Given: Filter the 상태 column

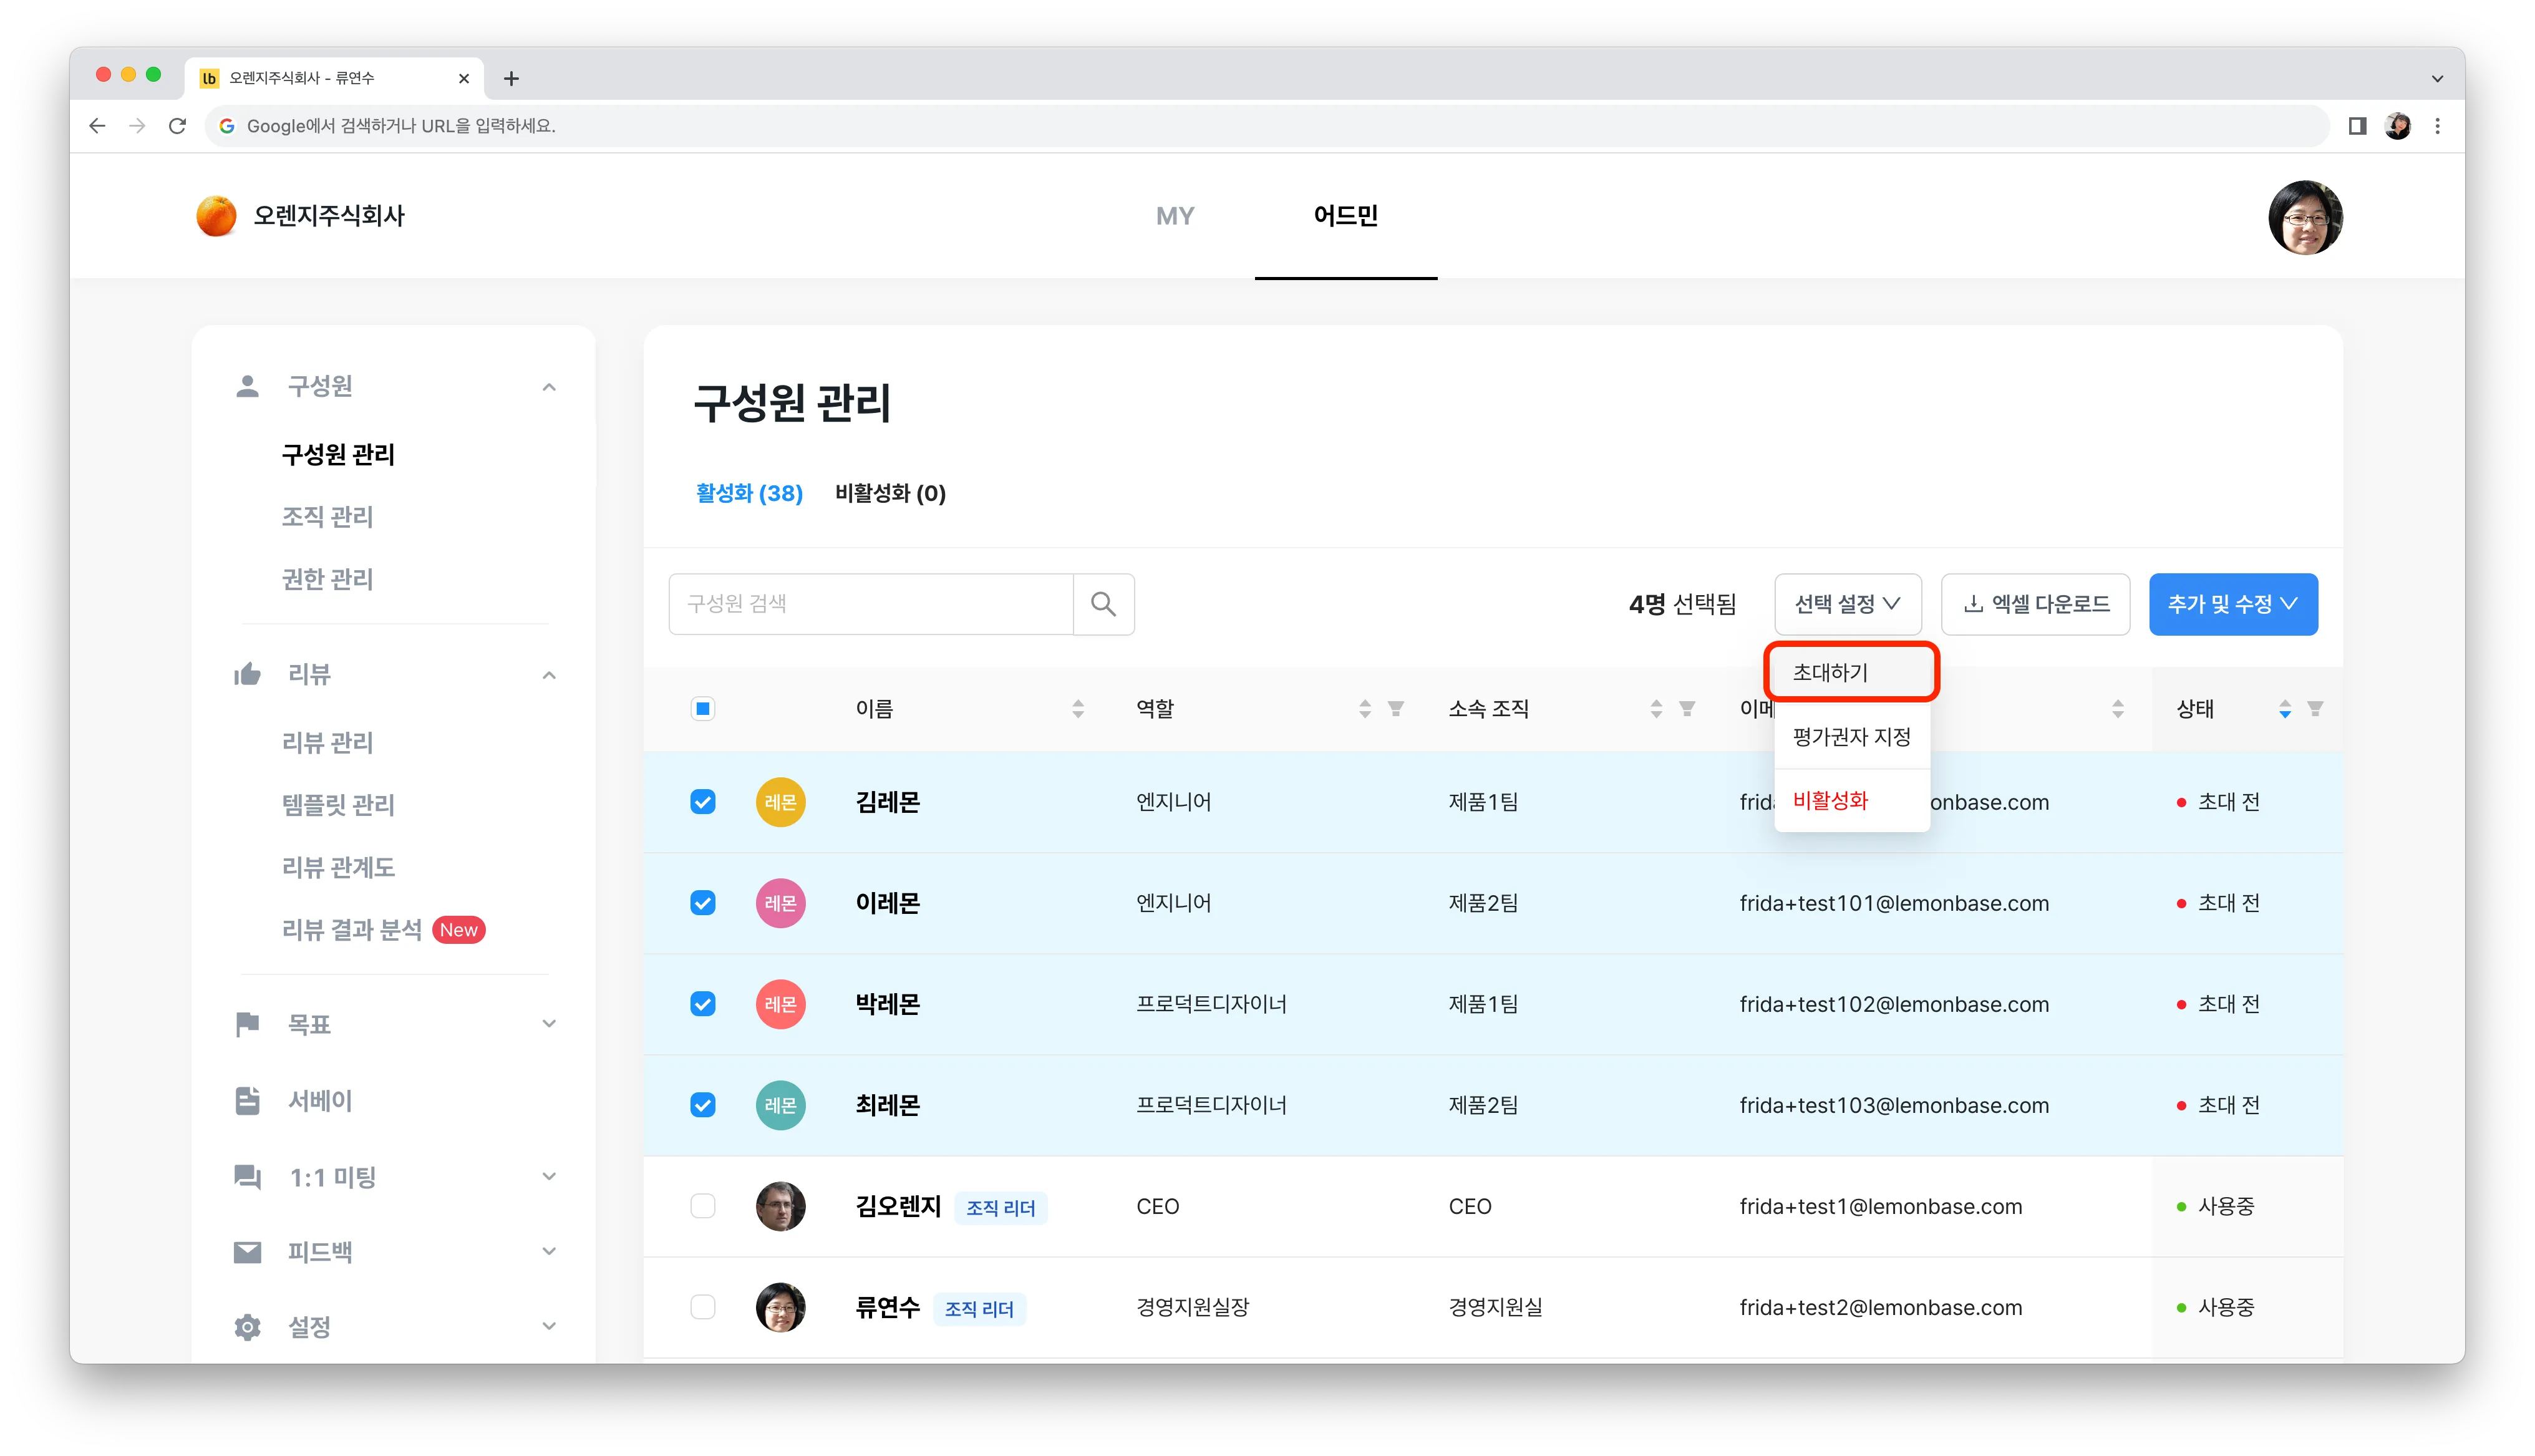Looking at the screenshot, I should 2315,709.
